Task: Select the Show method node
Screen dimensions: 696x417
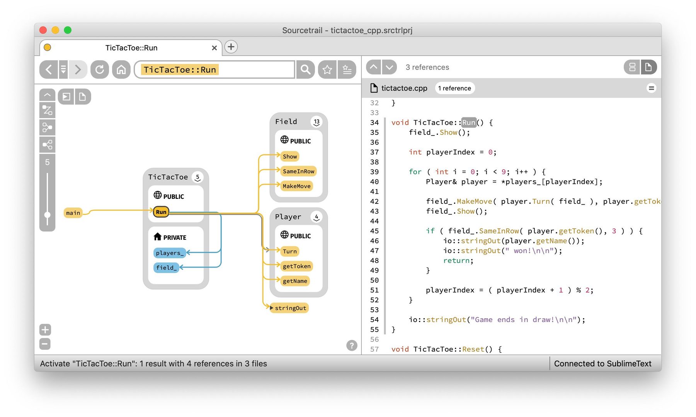Action: (x=290, y=156)
